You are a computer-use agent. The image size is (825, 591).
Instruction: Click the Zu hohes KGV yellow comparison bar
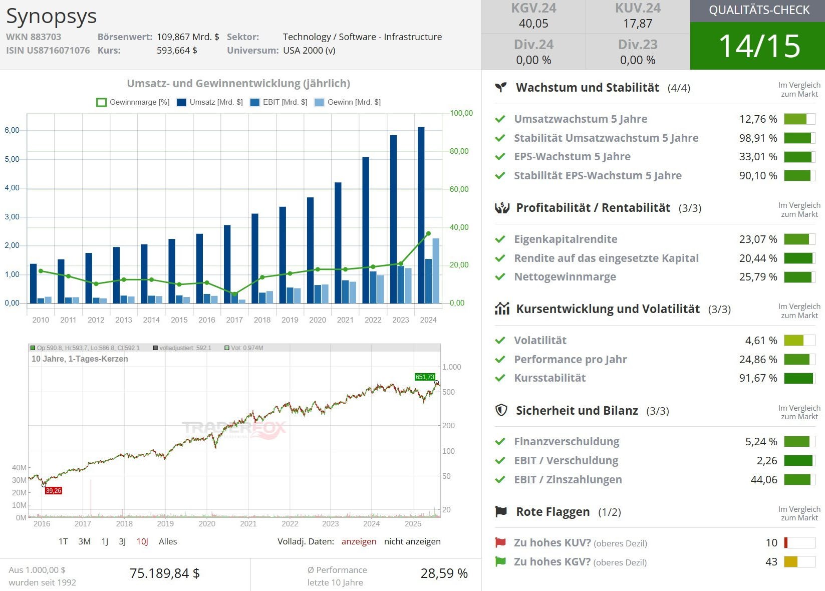coord(799,561)
